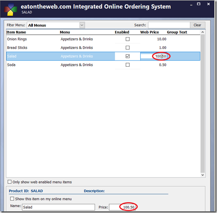Clear the search with Clear button
Viewport: 217px width, 213px height.
click(197, 25)
